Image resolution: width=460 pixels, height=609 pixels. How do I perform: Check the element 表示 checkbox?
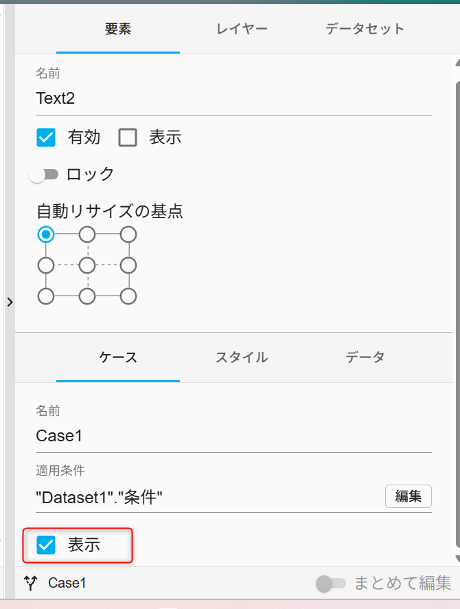(128, 137)
